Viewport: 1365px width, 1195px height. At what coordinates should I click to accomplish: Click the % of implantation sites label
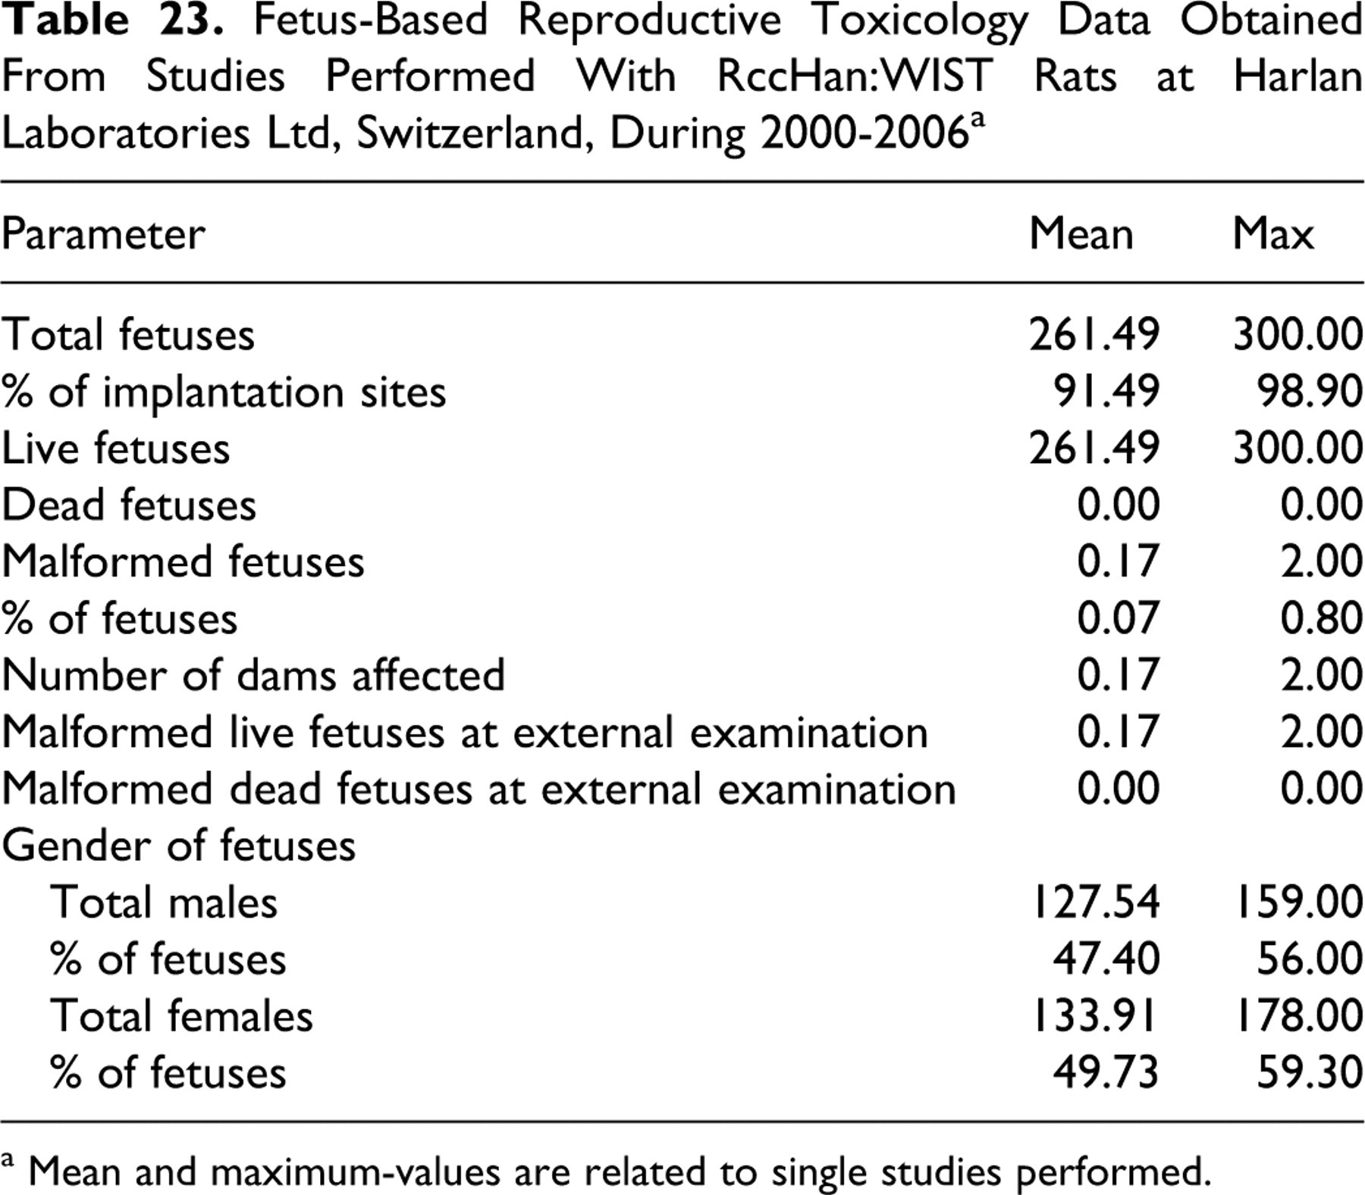224,393
